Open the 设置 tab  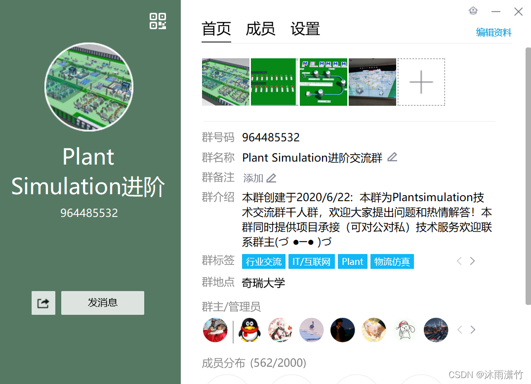305,29
